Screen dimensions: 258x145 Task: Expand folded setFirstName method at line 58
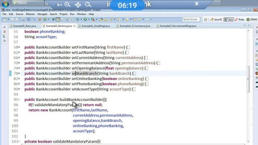click(x=19, y=48)
